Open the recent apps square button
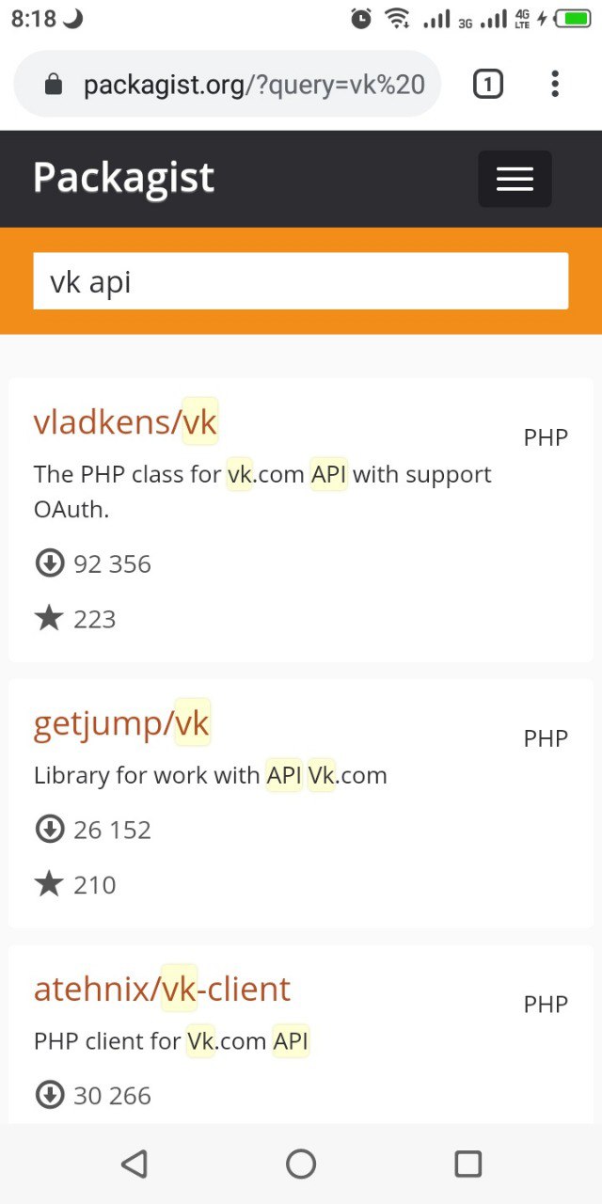 pyautogui.click(x=467, y=1164)
